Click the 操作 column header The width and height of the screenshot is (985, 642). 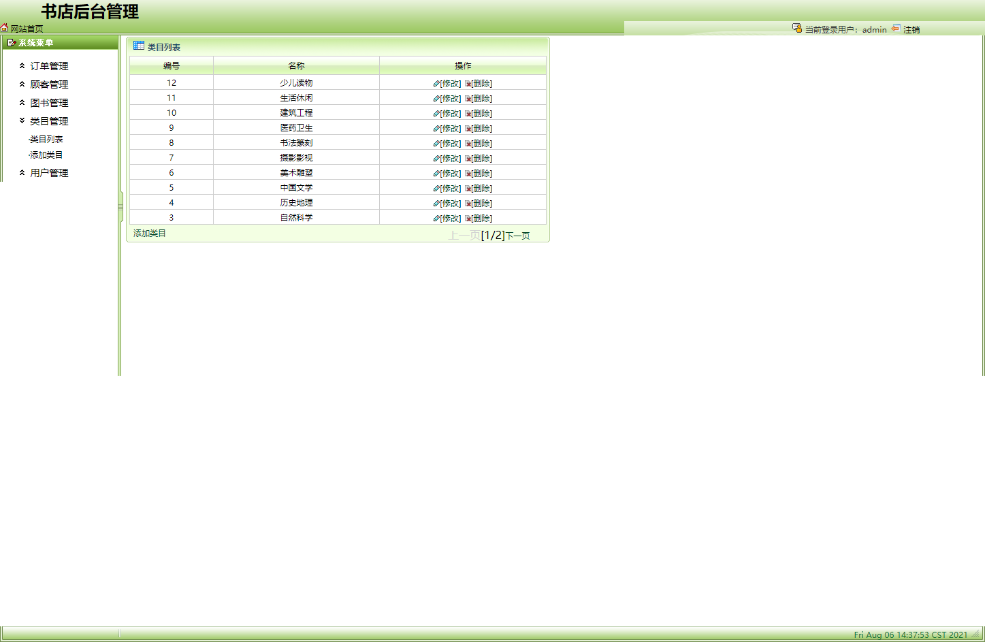pos(463,66)
